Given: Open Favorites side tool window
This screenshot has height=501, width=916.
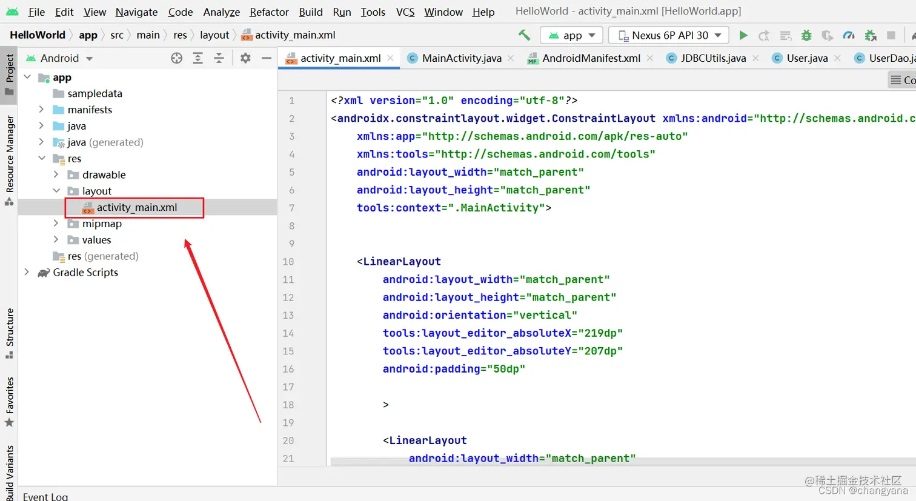Looking at the screenshot, I should (x=9, y=402).
